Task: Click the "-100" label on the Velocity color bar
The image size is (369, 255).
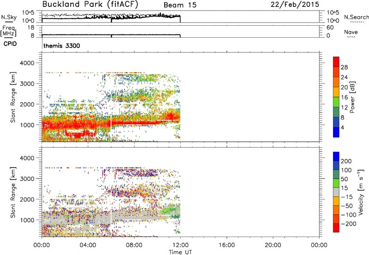Action: tap(348, 215)
